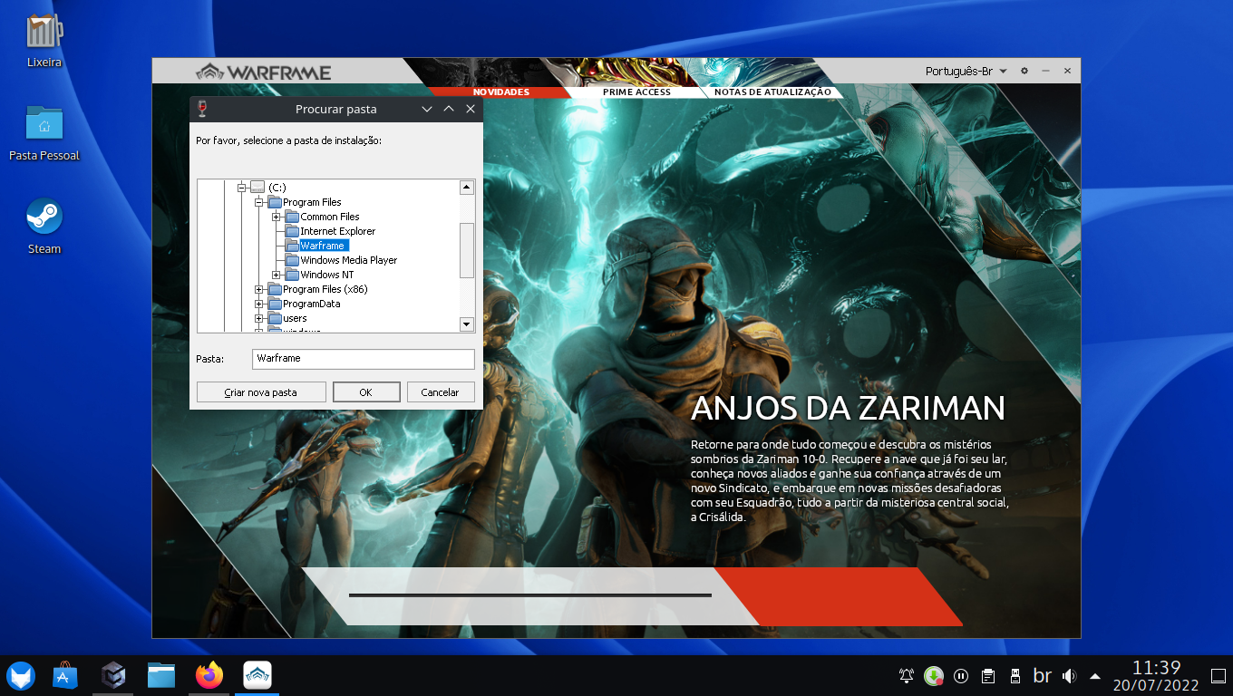This screenshot has width=1233, height=696.
Task: Open the volume control in the tray
Action: click(x=1069, y=676)
